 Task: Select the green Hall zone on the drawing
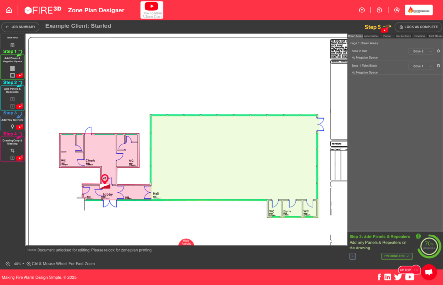pyautogui.click(x=234, y=157)
